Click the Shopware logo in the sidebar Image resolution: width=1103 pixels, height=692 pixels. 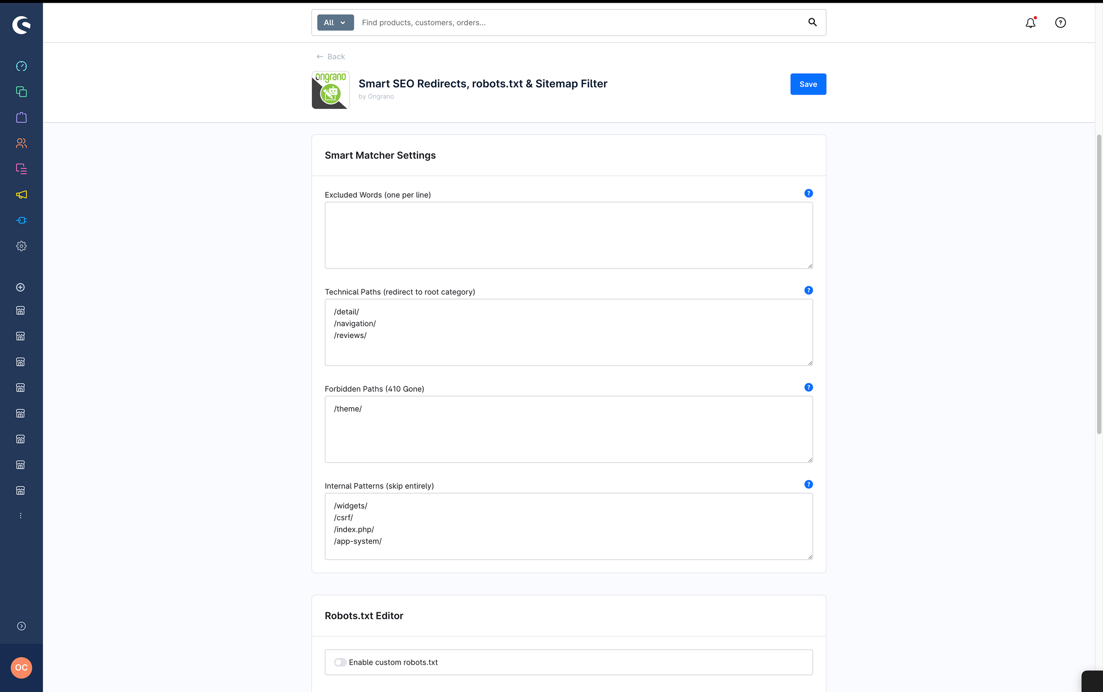pyautogui.click(x=21, y=25)
